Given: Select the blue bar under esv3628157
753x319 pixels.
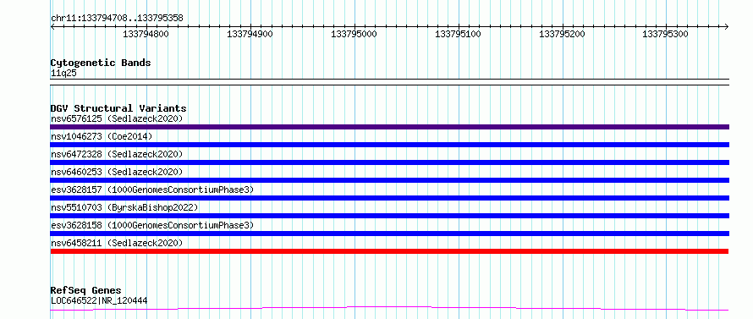Looking at the screenshot, I should click(x=389, y=198).
